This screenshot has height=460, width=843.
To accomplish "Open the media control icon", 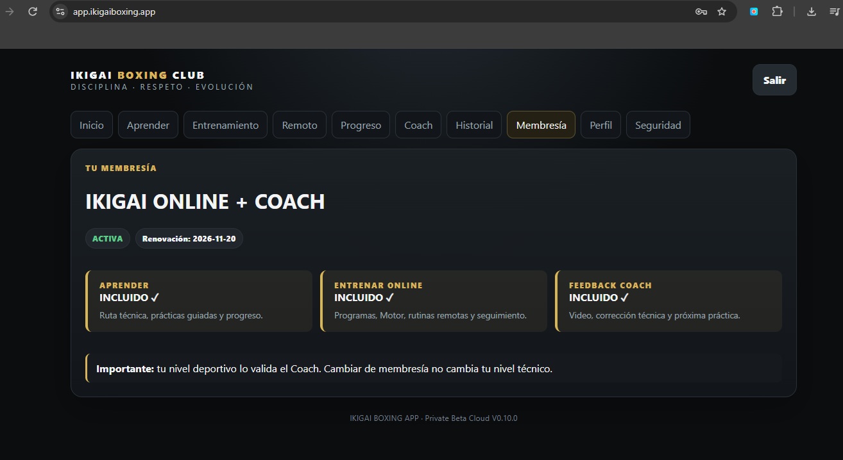I will pos(834,12).
